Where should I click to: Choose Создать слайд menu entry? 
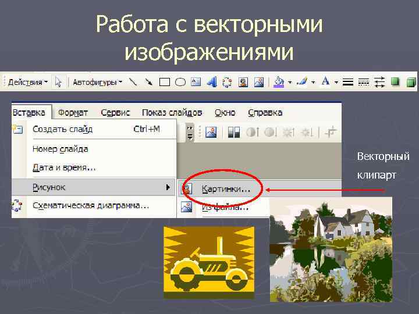94,130
